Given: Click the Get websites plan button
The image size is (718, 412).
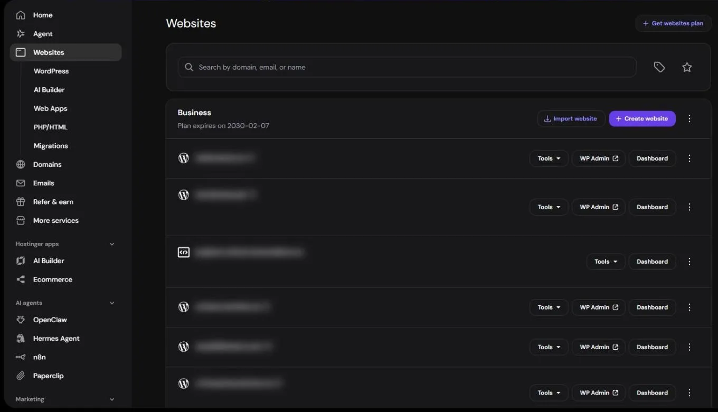Looking at the screenshot, I should click(x=673, y=23).
